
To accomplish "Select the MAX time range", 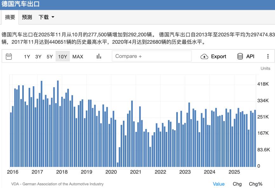I will [78, 56].
